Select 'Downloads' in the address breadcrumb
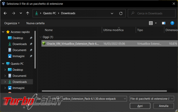 [68, 13]
